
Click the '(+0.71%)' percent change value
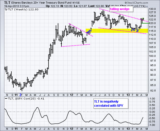[x=140, y=6]
